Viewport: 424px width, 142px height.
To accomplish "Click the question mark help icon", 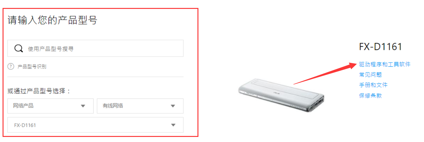I will coord(11,66).
